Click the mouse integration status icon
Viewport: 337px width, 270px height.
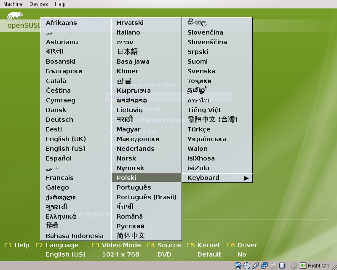294,266
